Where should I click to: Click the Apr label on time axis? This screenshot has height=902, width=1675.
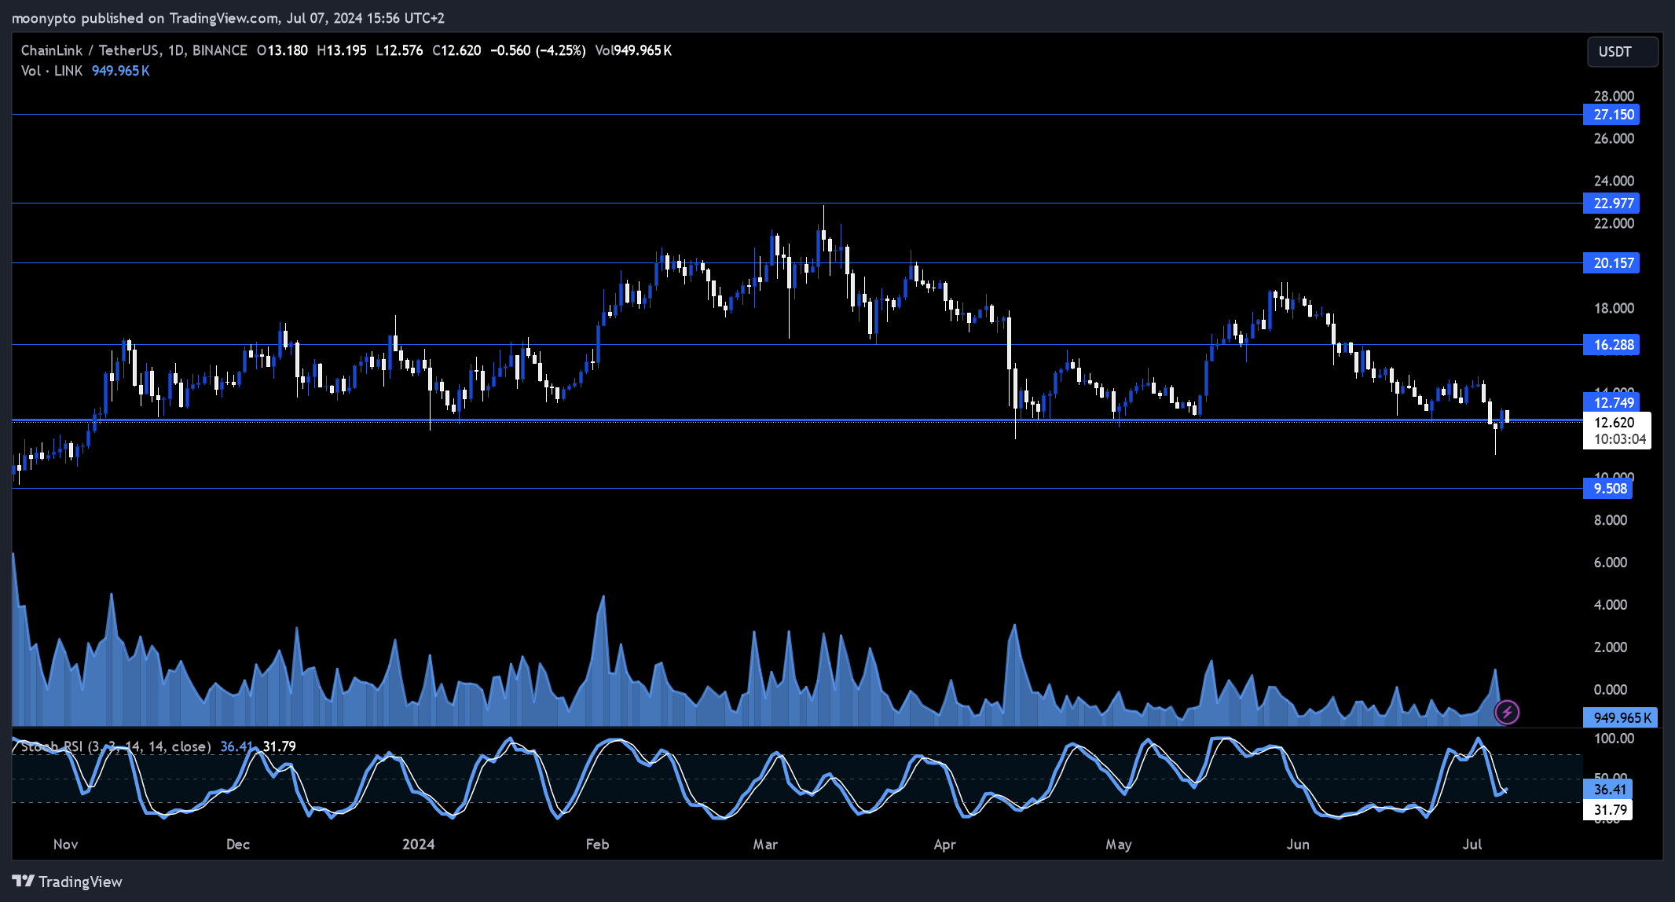click(945, 845)
